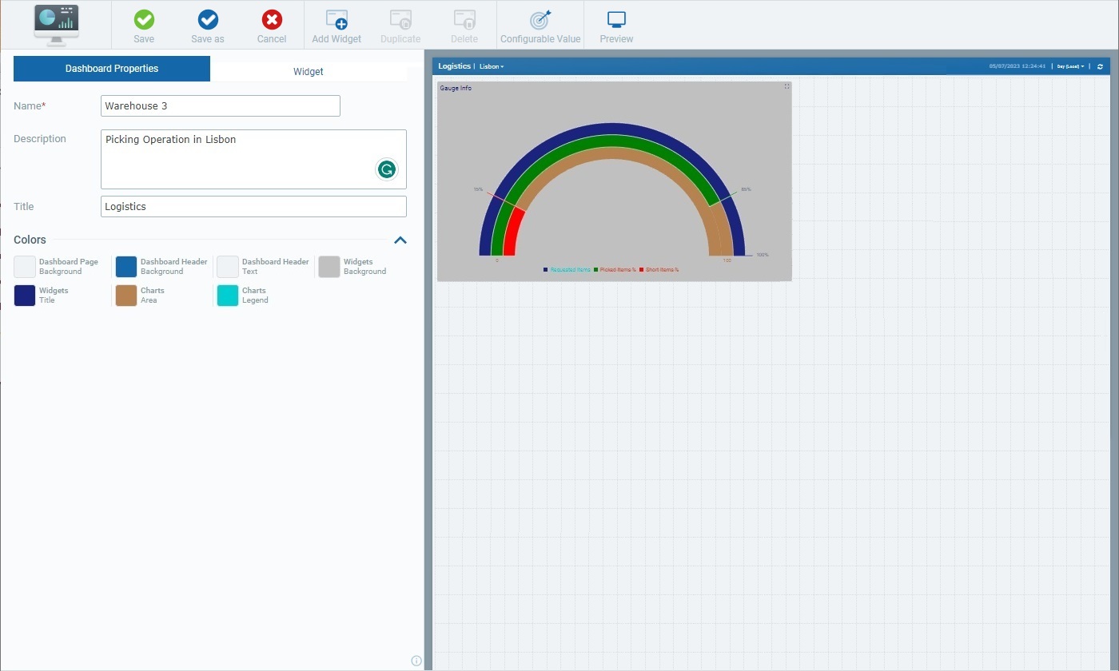The height and width of the screenshot is (671, 1119).
Task: Select the Dashboard Properties tab
Action: coord(112,69)
